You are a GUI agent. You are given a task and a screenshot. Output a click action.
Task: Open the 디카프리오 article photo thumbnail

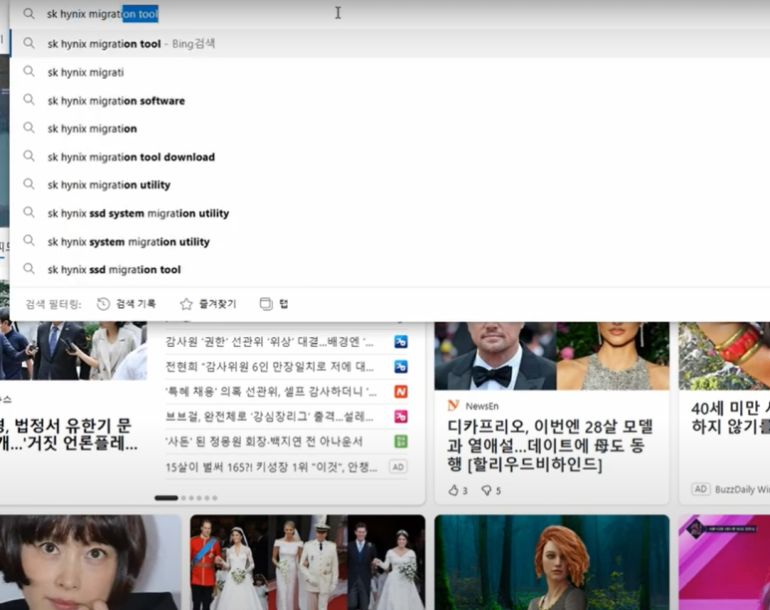552,356
